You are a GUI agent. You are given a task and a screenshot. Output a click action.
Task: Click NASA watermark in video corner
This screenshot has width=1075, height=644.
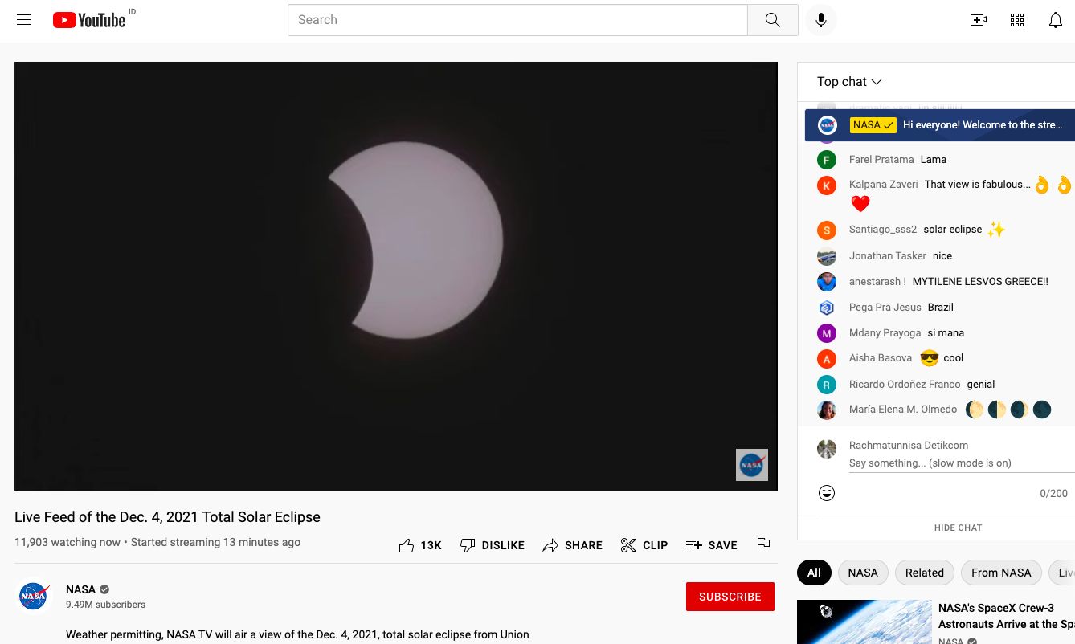tap(752, 465)
